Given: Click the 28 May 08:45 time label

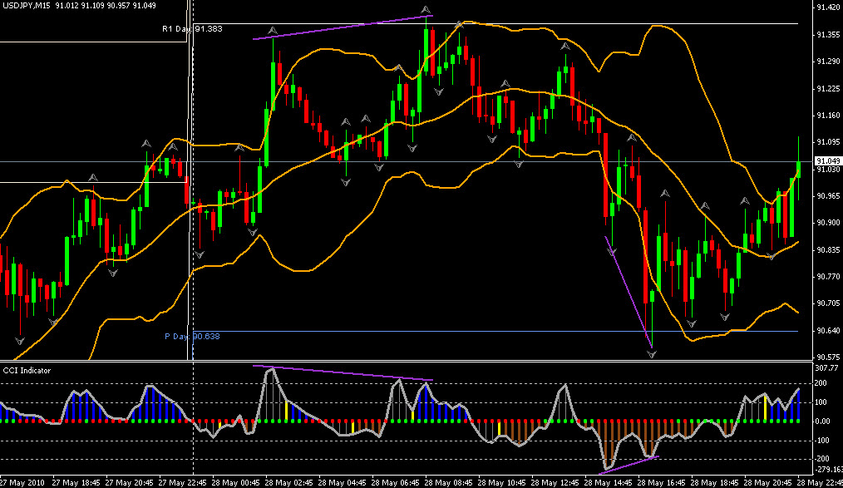Looking at the screenshot, I should pos(447,482).
